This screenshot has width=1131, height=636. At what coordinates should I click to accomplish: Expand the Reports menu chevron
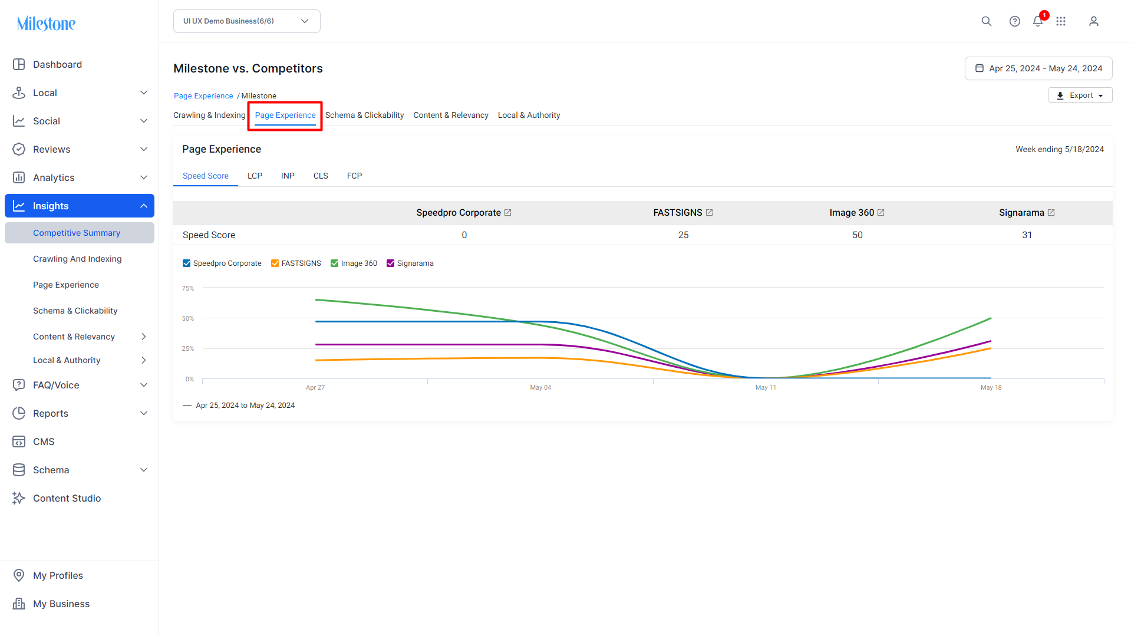(x=144, y=413)
